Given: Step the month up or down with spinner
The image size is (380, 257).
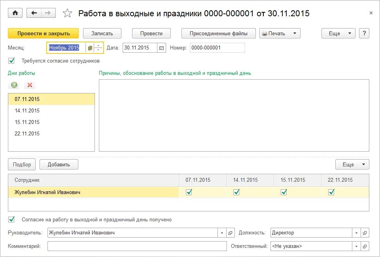Looking at the screenshot, I should tap(98, 48).
